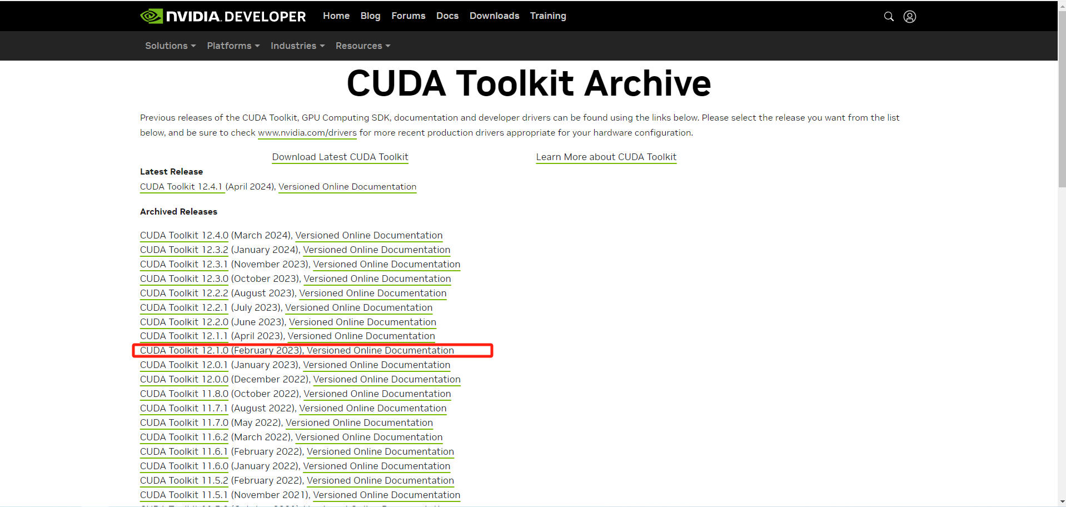Open CUDA Toolkit 12.0.1 link
The height and width of the screenshot is (507, 1066).
click(184, 365)
